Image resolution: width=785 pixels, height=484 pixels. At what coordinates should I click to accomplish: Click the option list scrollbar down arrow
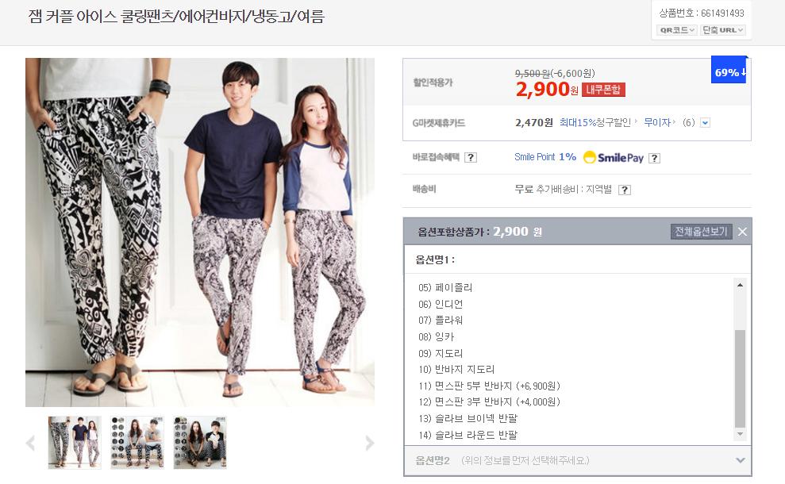point(740,435)
